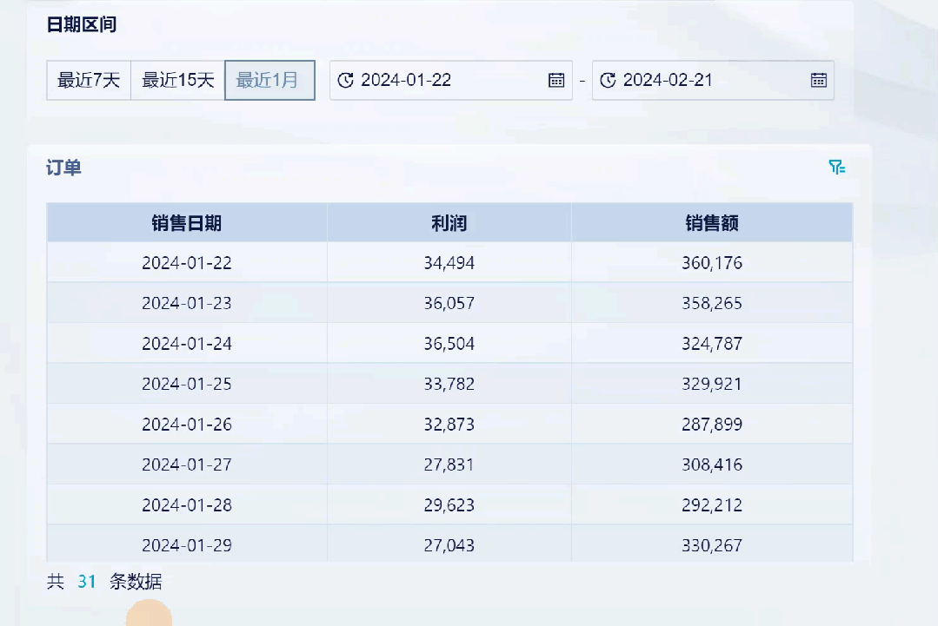Click the 销售日期 column header

pos(187,223)
